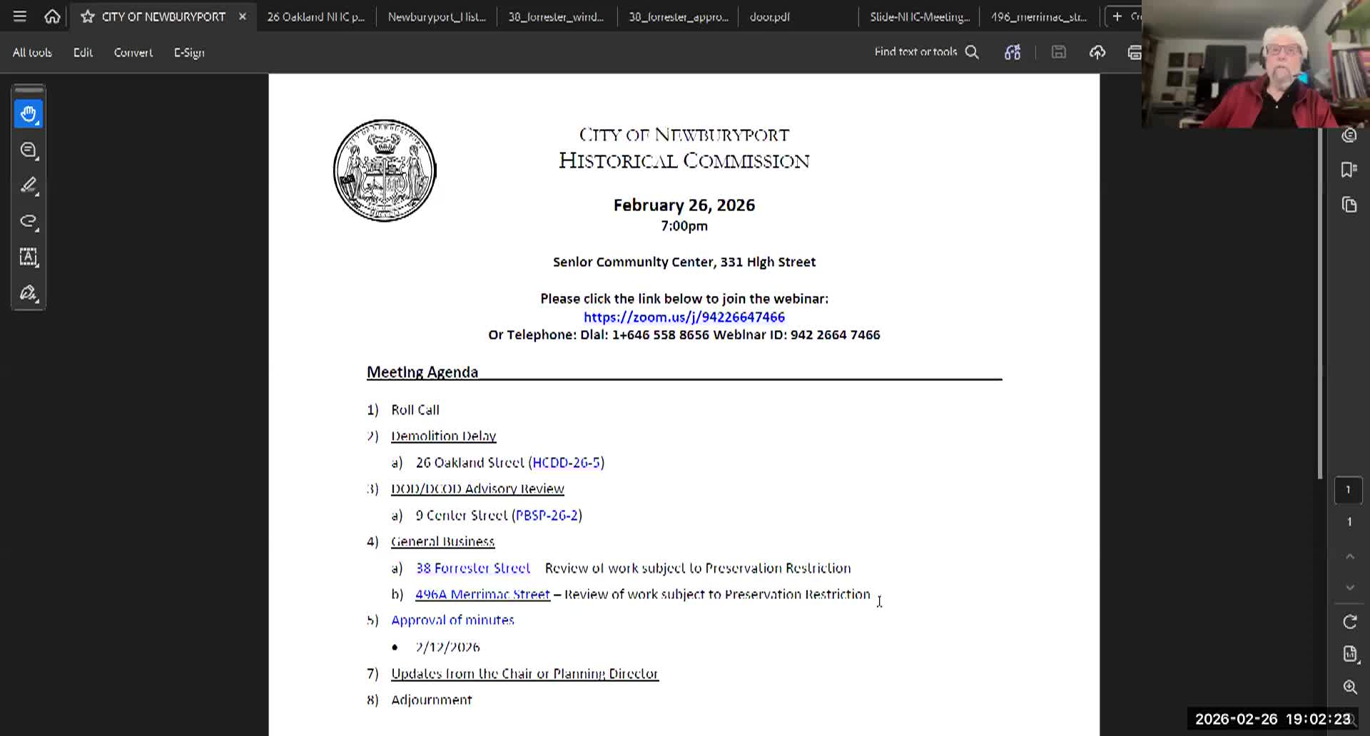Select the Hand tool in the left toolbar
The width and height of the screenshot is (1370, 736).
tap(29, 113)
